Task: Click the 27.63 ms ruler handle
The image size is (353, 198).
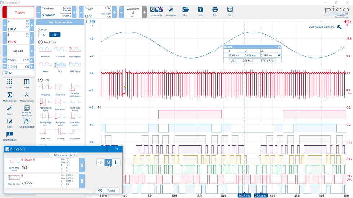Action: tap(261, 195)
